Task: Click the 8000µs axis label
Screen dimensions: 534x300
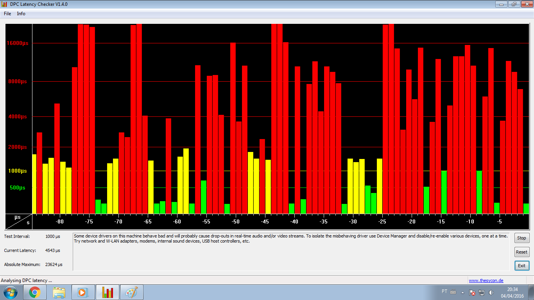Action: point(18,82)
